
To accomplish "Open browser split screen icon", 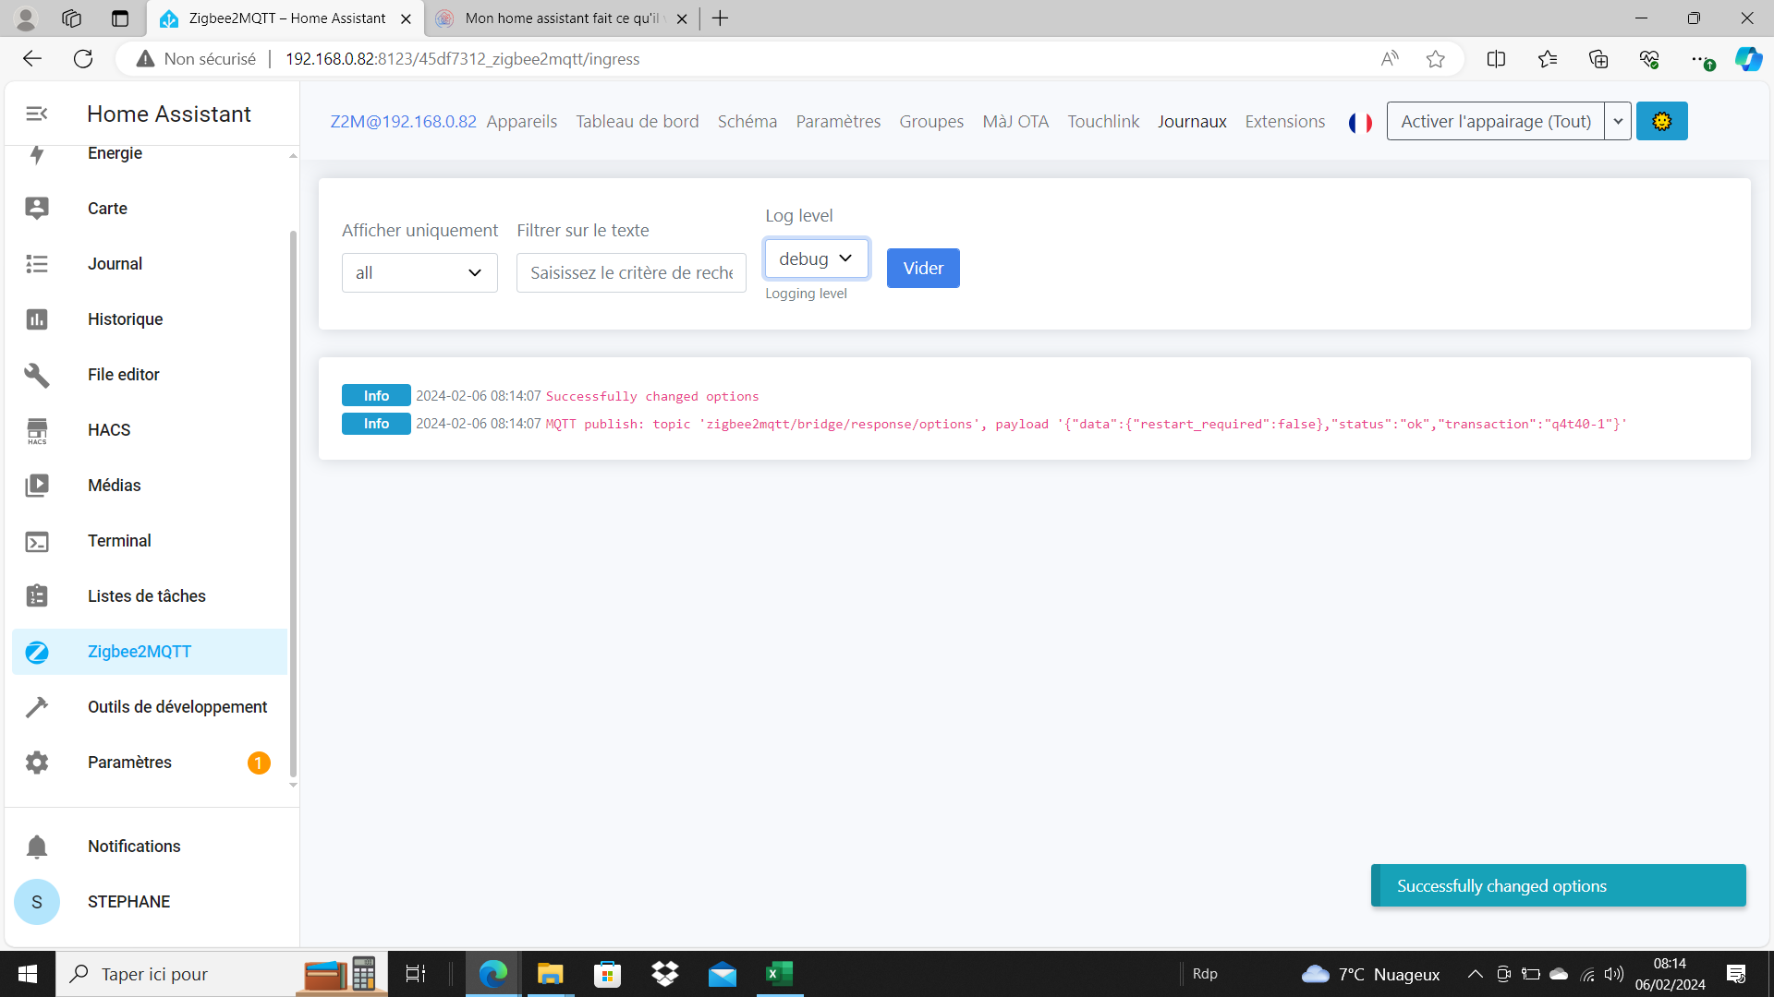I will pos(1496,59).
